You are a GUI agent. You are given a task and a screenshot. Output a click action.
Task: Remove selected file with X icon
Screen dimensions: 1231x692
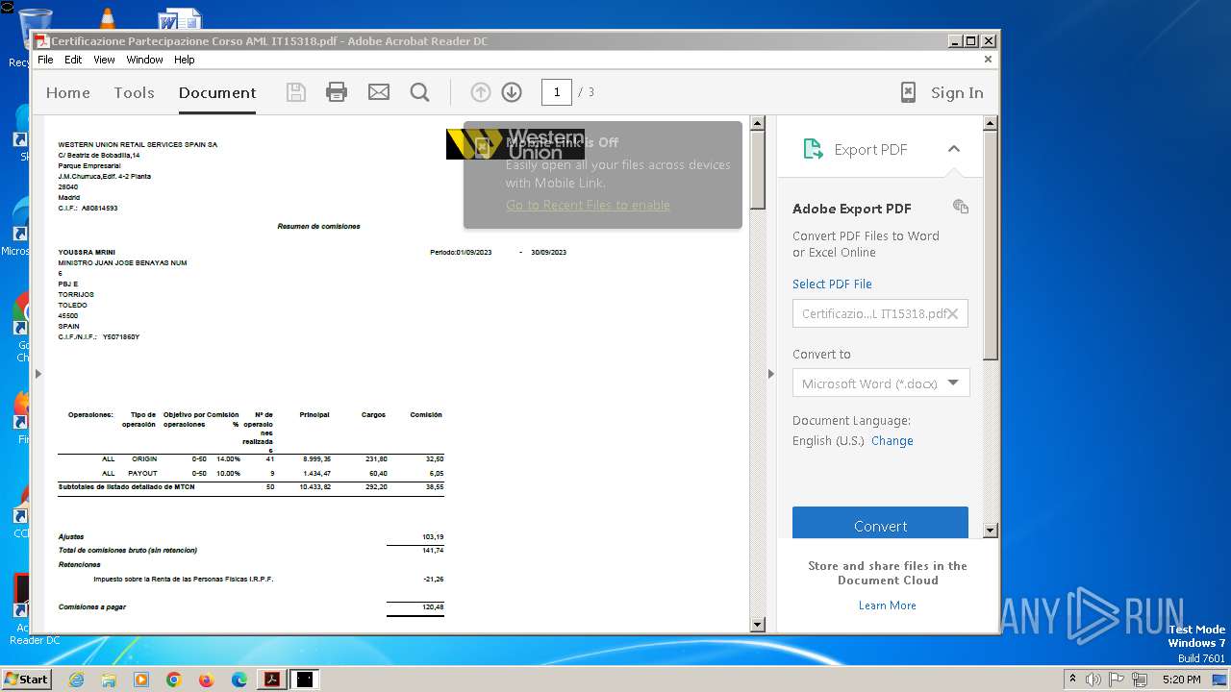pyautogui.click(x=953, y=314)
